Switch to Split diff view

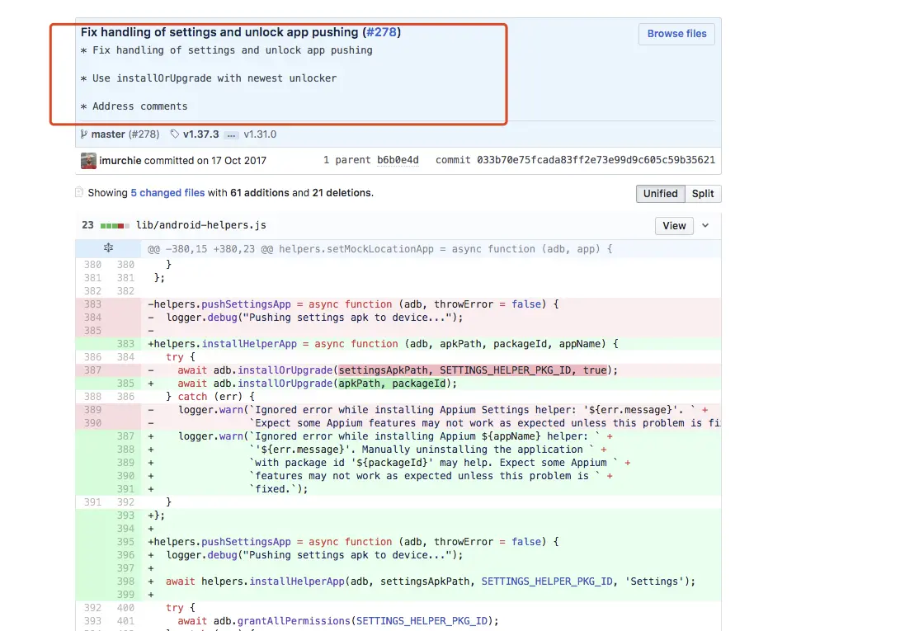click(703, 194)
